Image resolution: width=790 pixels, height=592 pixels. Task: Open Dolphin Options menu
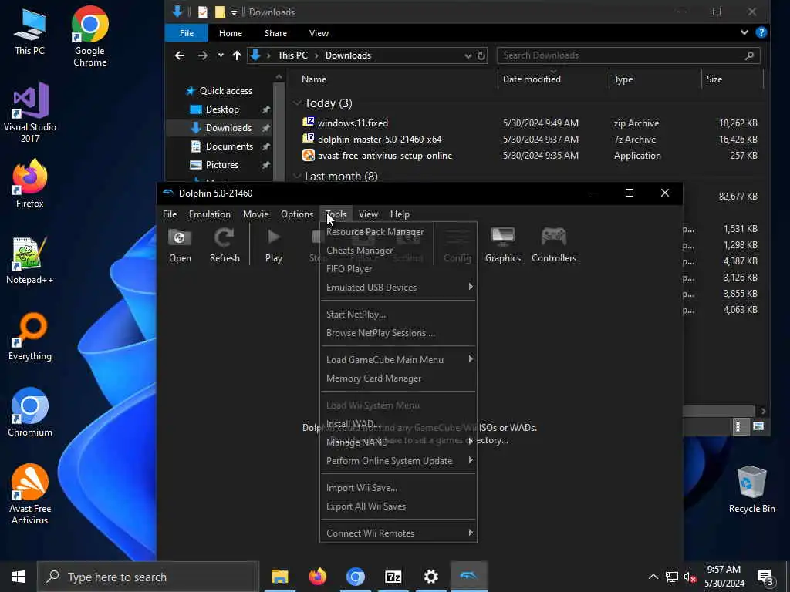click(x=297, y=214)
